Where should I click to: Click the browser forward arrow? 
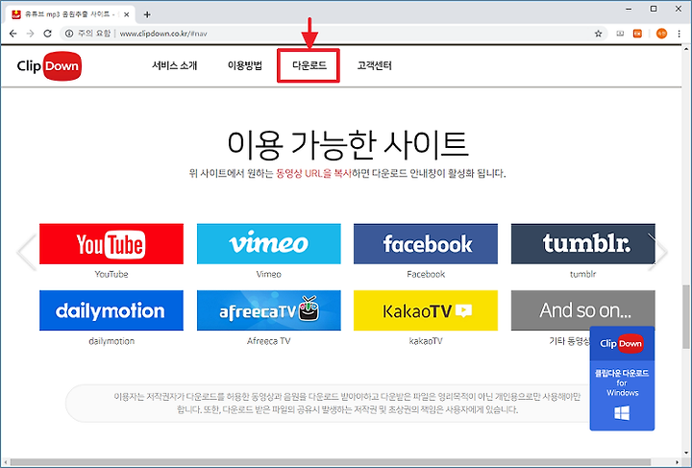coord(30,34)
